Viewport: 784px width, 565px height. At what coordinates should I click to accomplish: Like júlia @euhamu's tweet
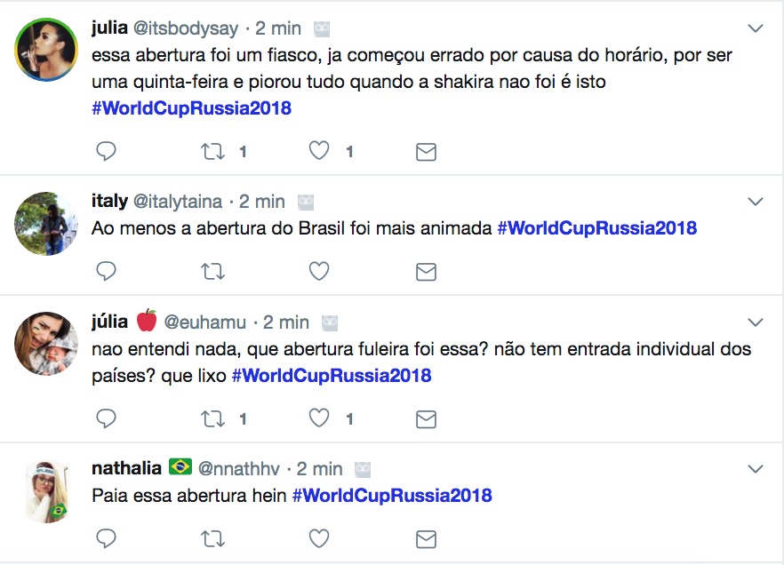(319, 418)
